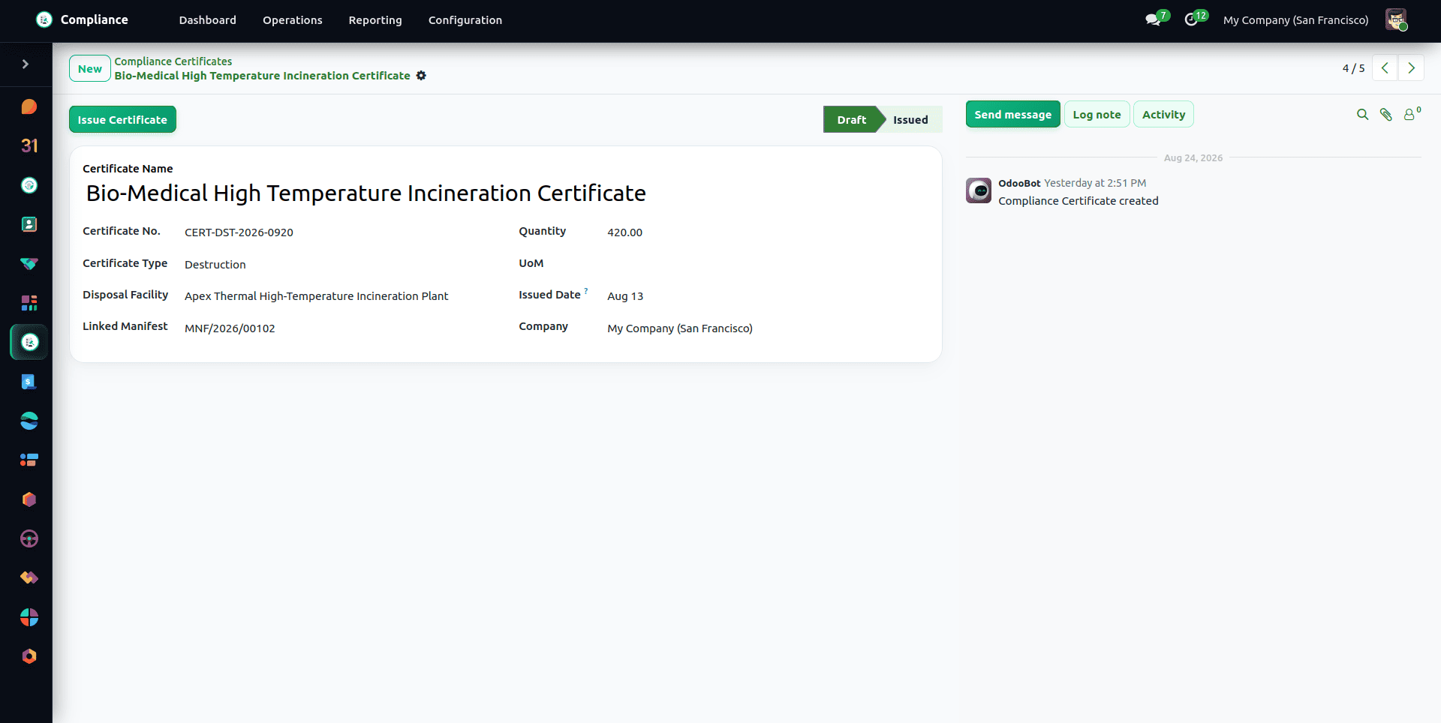The width and height of the screenshot is (1441, 723).
Task: Open conversations icon with badge 7
Action: coord(1154,20)
